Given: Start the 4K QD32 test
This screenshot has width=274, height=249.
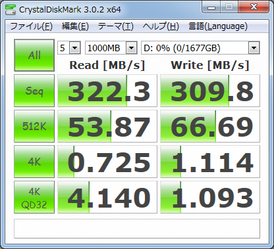Looking at the screenshot, I should click(34, 197).
